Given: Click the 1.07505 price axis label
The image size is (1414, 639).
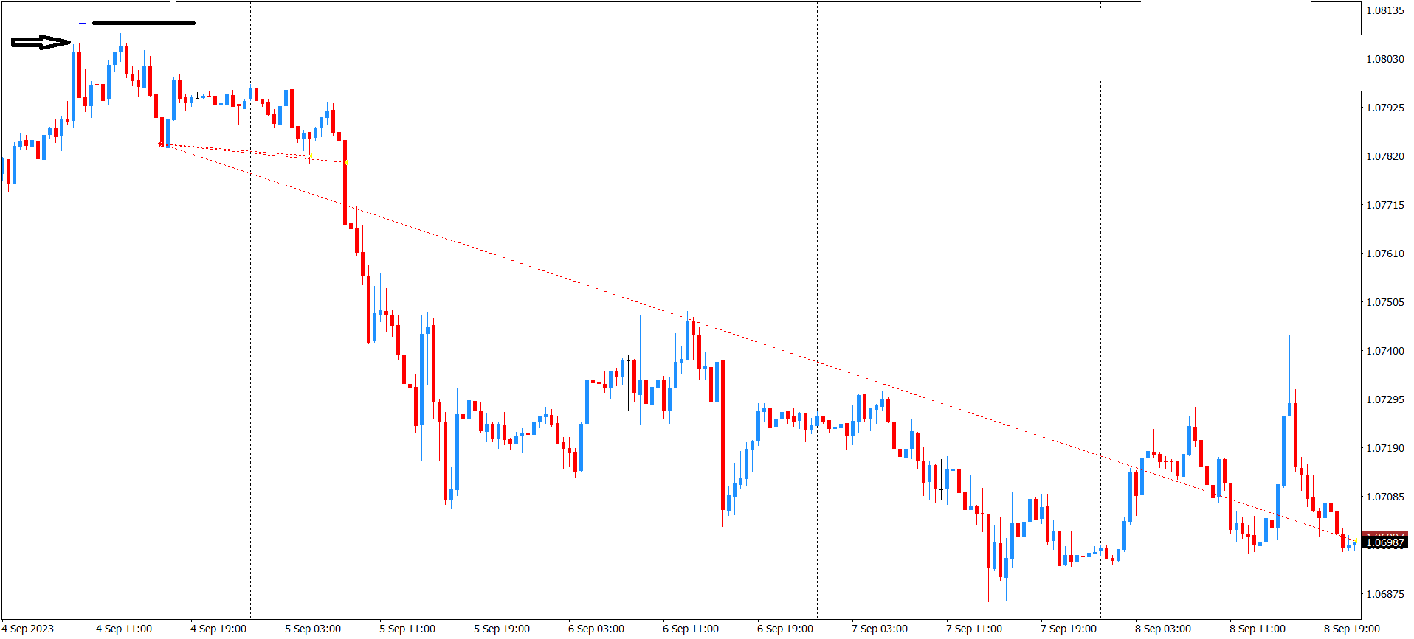Looking at the screenshot, I should pos(1384,302).
